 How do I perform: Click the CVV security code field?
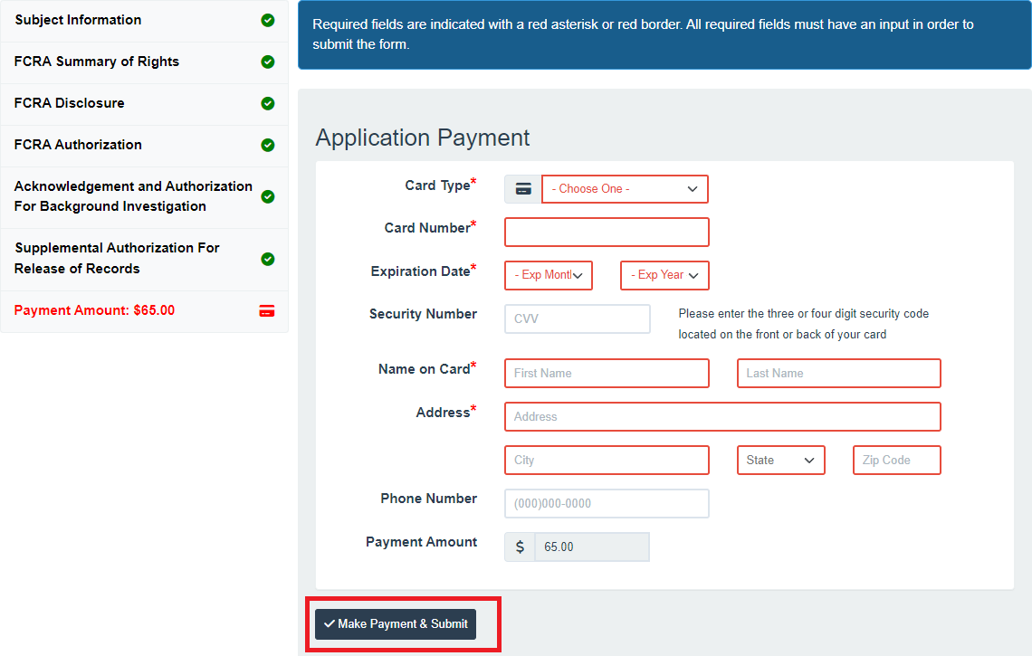click(577, 318)
